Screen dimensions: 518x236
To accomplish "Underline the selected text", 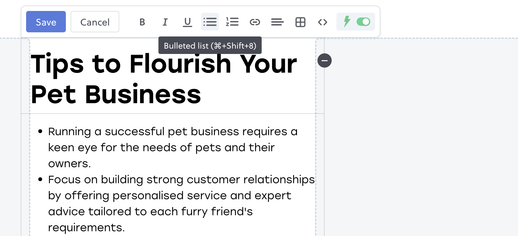I will point(188,22).
